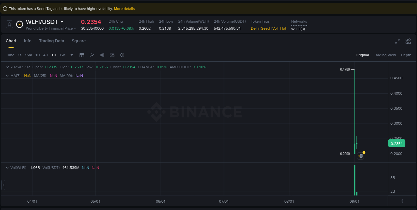The width and height of the screenshot is (417, 210).
Task: Click the More details seed tag link
Action: [124, 9]
